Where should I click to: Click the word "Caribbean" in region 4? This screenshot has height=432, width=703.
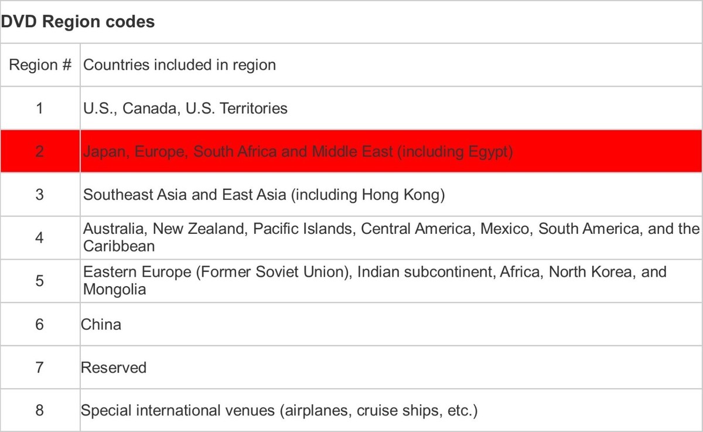click(119, 246)
